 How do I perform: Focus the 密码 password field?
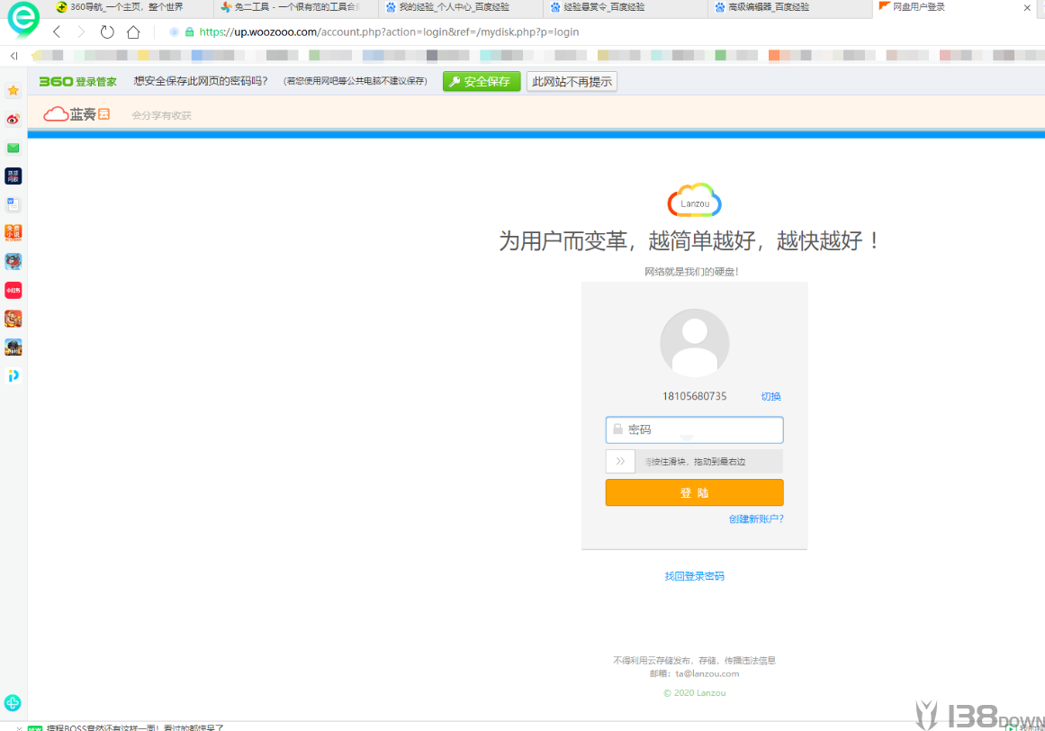(x=695, y=429)
